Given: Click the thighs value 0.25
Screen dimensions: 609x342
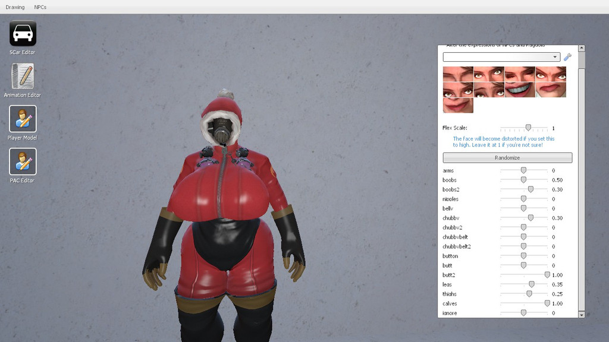Looking at the screenshot, I should tap(557, 294).
